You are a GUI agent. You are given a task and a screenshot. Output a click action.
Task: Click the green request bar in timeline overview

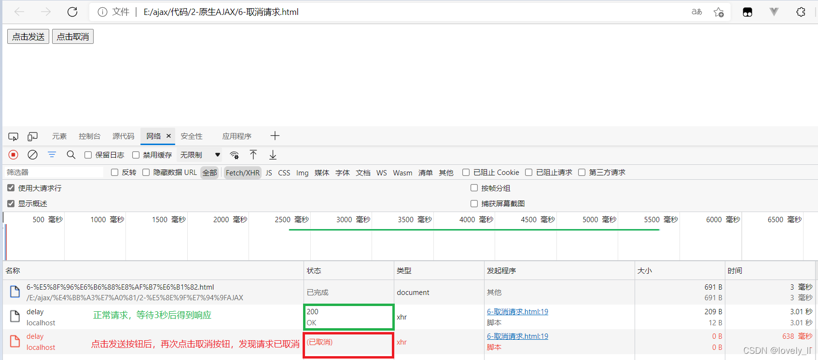click(474, 229)
